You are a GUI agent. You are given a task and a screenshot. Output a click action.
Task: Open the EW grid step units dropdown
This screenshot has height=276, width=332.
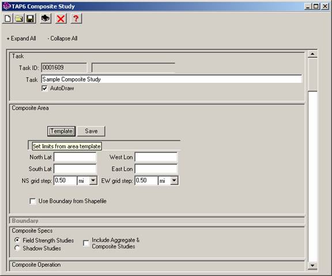(x=174, y=181)
